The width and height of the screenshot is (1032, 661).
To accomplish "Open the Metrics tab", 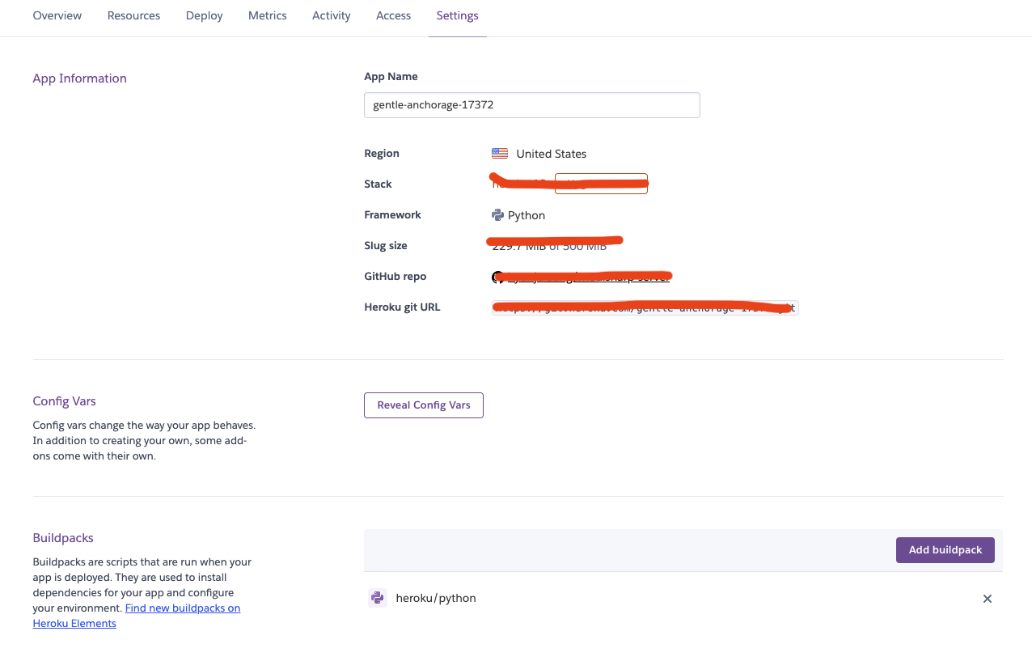I will [x=267, y=15].
